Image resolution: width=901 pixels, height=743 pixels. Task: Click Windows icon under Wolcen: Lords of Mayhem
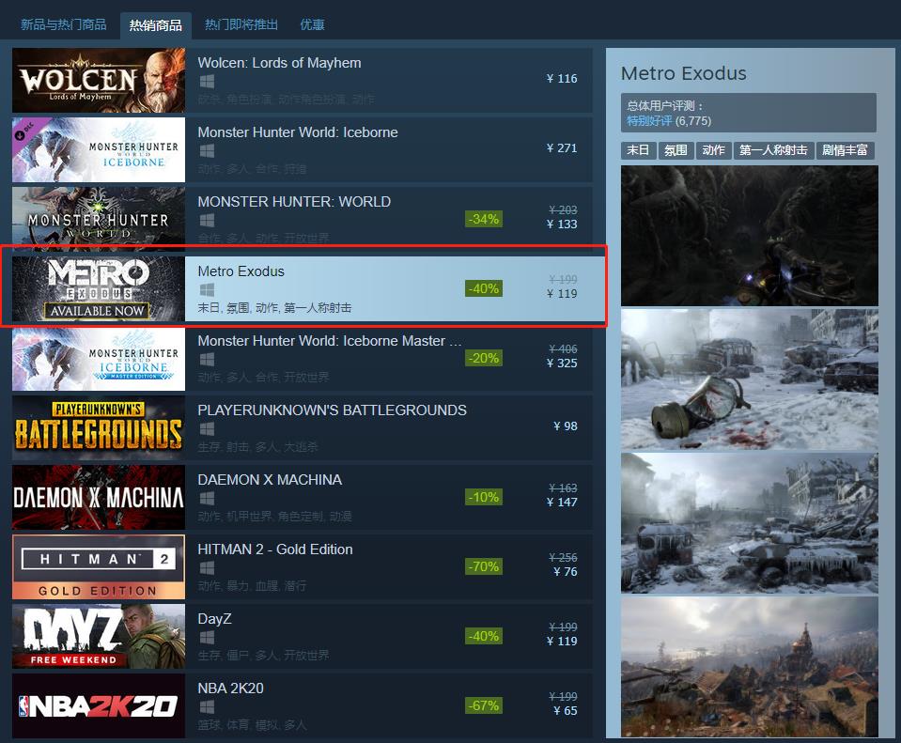[207, 82]
